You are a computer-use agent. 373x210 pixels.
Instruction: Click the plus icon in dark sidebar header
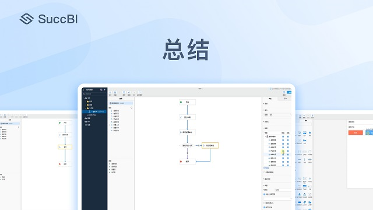coord(105,90)
